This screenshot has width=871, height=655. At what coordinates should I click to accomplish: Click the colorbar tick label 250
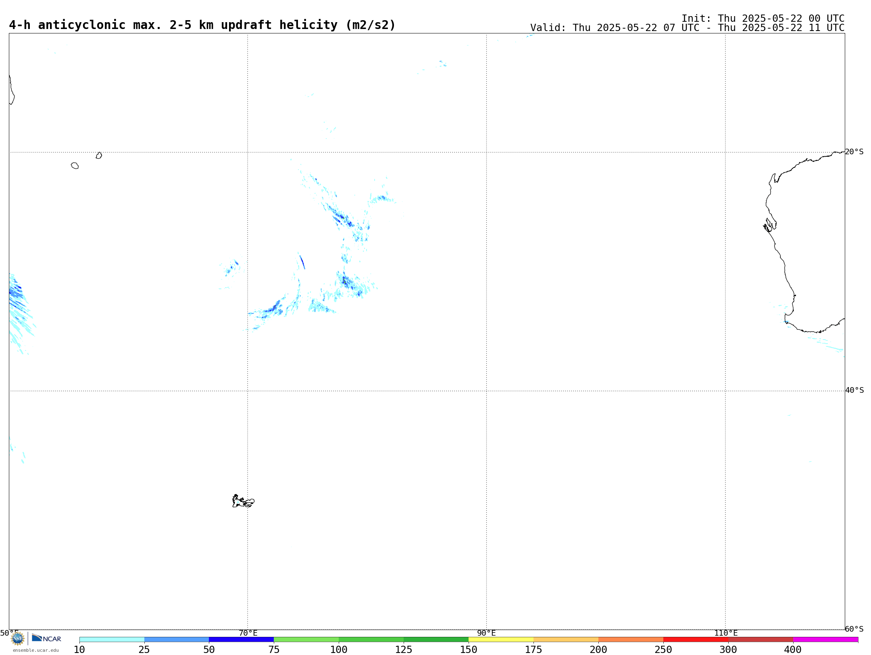point(663,649)
